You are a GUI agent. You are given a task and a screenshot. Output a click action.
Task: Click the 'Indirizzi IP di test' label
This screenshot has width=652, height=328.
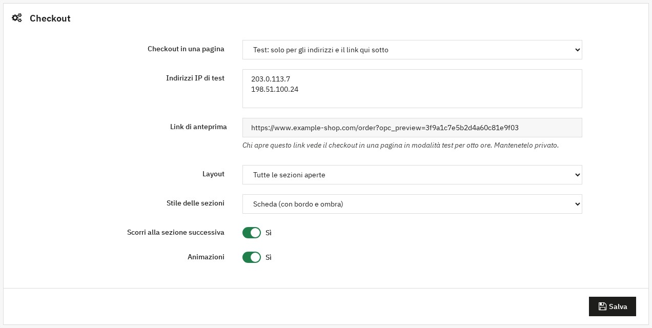tap(195, 78)
